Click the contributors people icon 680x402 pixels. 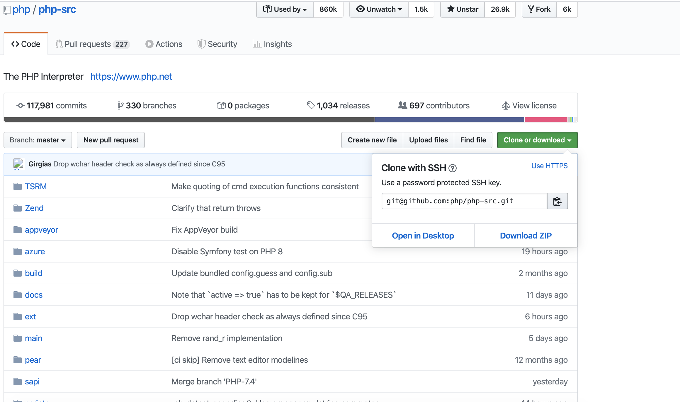[402, 105]
